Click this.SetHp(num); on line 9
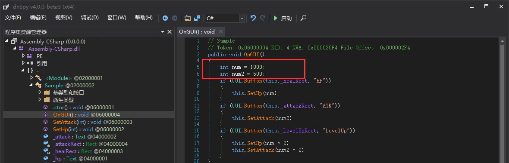Viewport: 509px width, 163px height. (x=256, y=93)
